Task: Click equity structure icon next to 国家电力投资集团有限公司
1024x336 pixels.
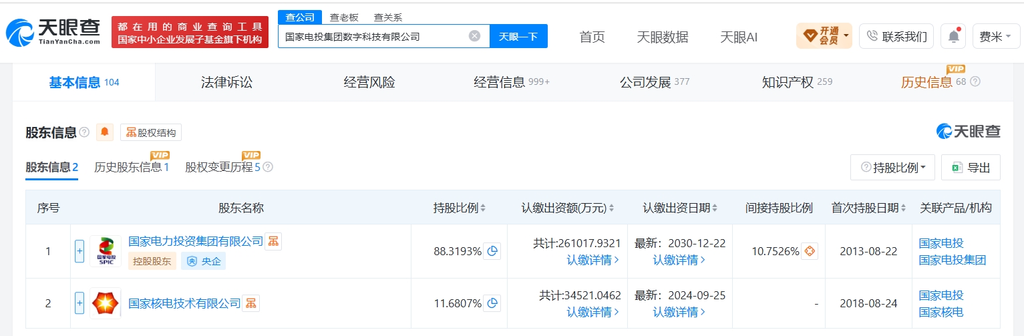Action: pos(273,241)
